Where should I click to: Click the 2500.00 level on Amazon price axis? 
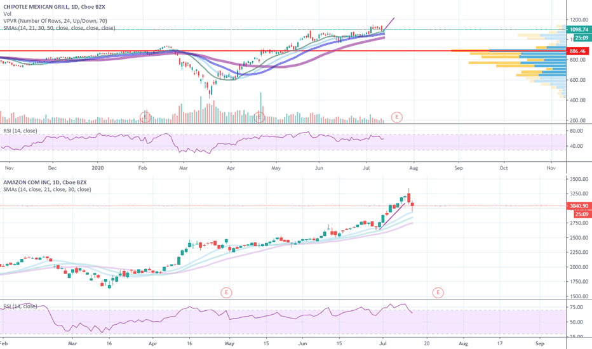click(x=579, y=238)
